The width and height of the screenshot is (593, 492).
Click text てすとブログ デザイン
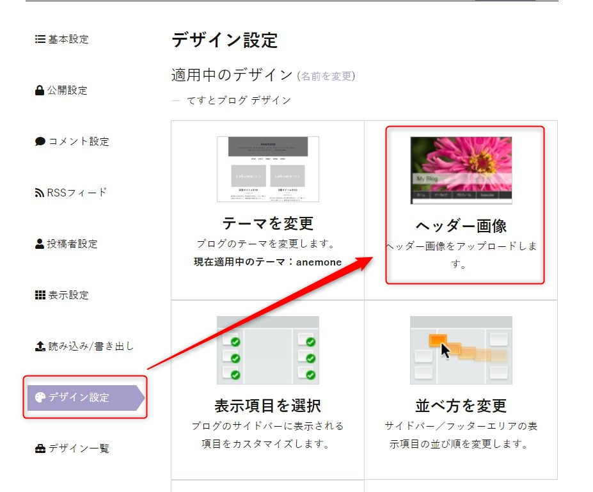click(x=239, y=100)
